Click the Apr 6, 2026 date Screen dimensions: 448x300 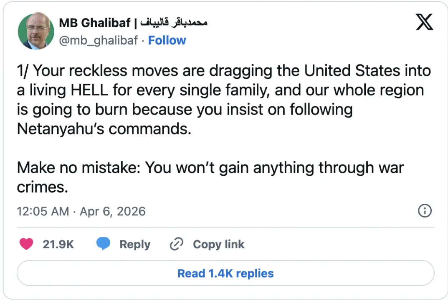113,211
